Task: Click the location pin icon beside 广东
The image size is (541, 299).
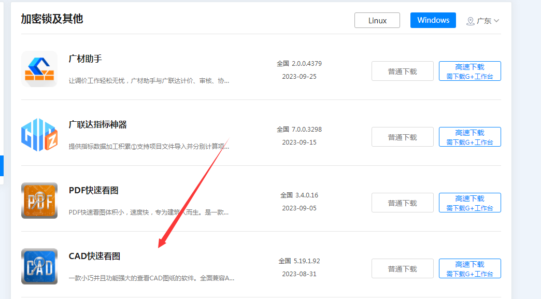Action: coord(470,21)
